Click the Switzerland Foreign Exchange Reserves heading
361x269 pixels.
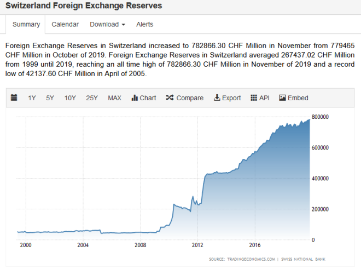(84, 5)
